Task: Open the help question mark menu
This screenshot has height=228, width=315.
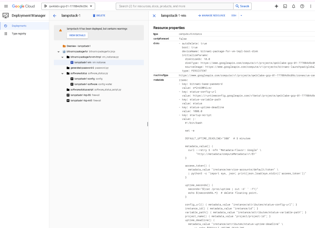Action: (302, 6)
